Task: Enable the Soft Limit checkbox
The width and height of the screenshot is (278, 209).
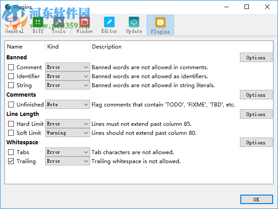Action: point(11,133)
